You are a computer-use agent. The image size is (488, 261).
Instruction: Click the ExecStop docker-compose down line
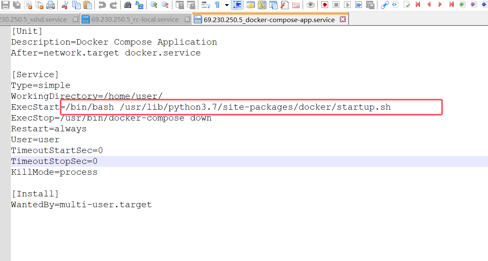111,118
